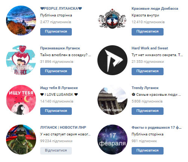Image resolution: width=188 pixels, height=162 pixels.
Task: Open the Trendy Луганск title link
Action: [145, 88]
